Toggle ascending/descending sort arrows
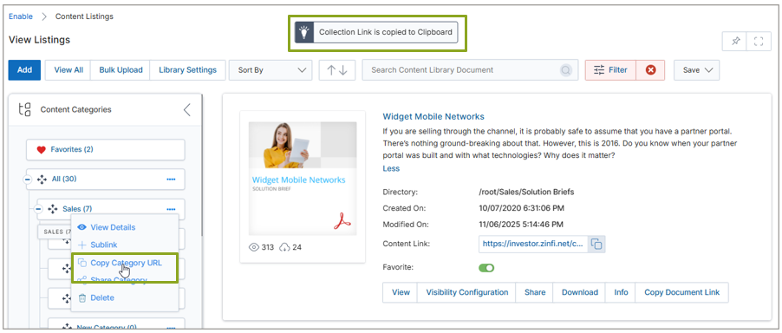 337,70
